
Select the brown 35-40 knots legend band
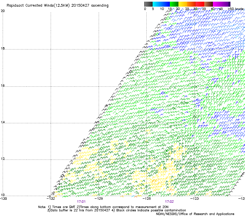coord(209,4)
